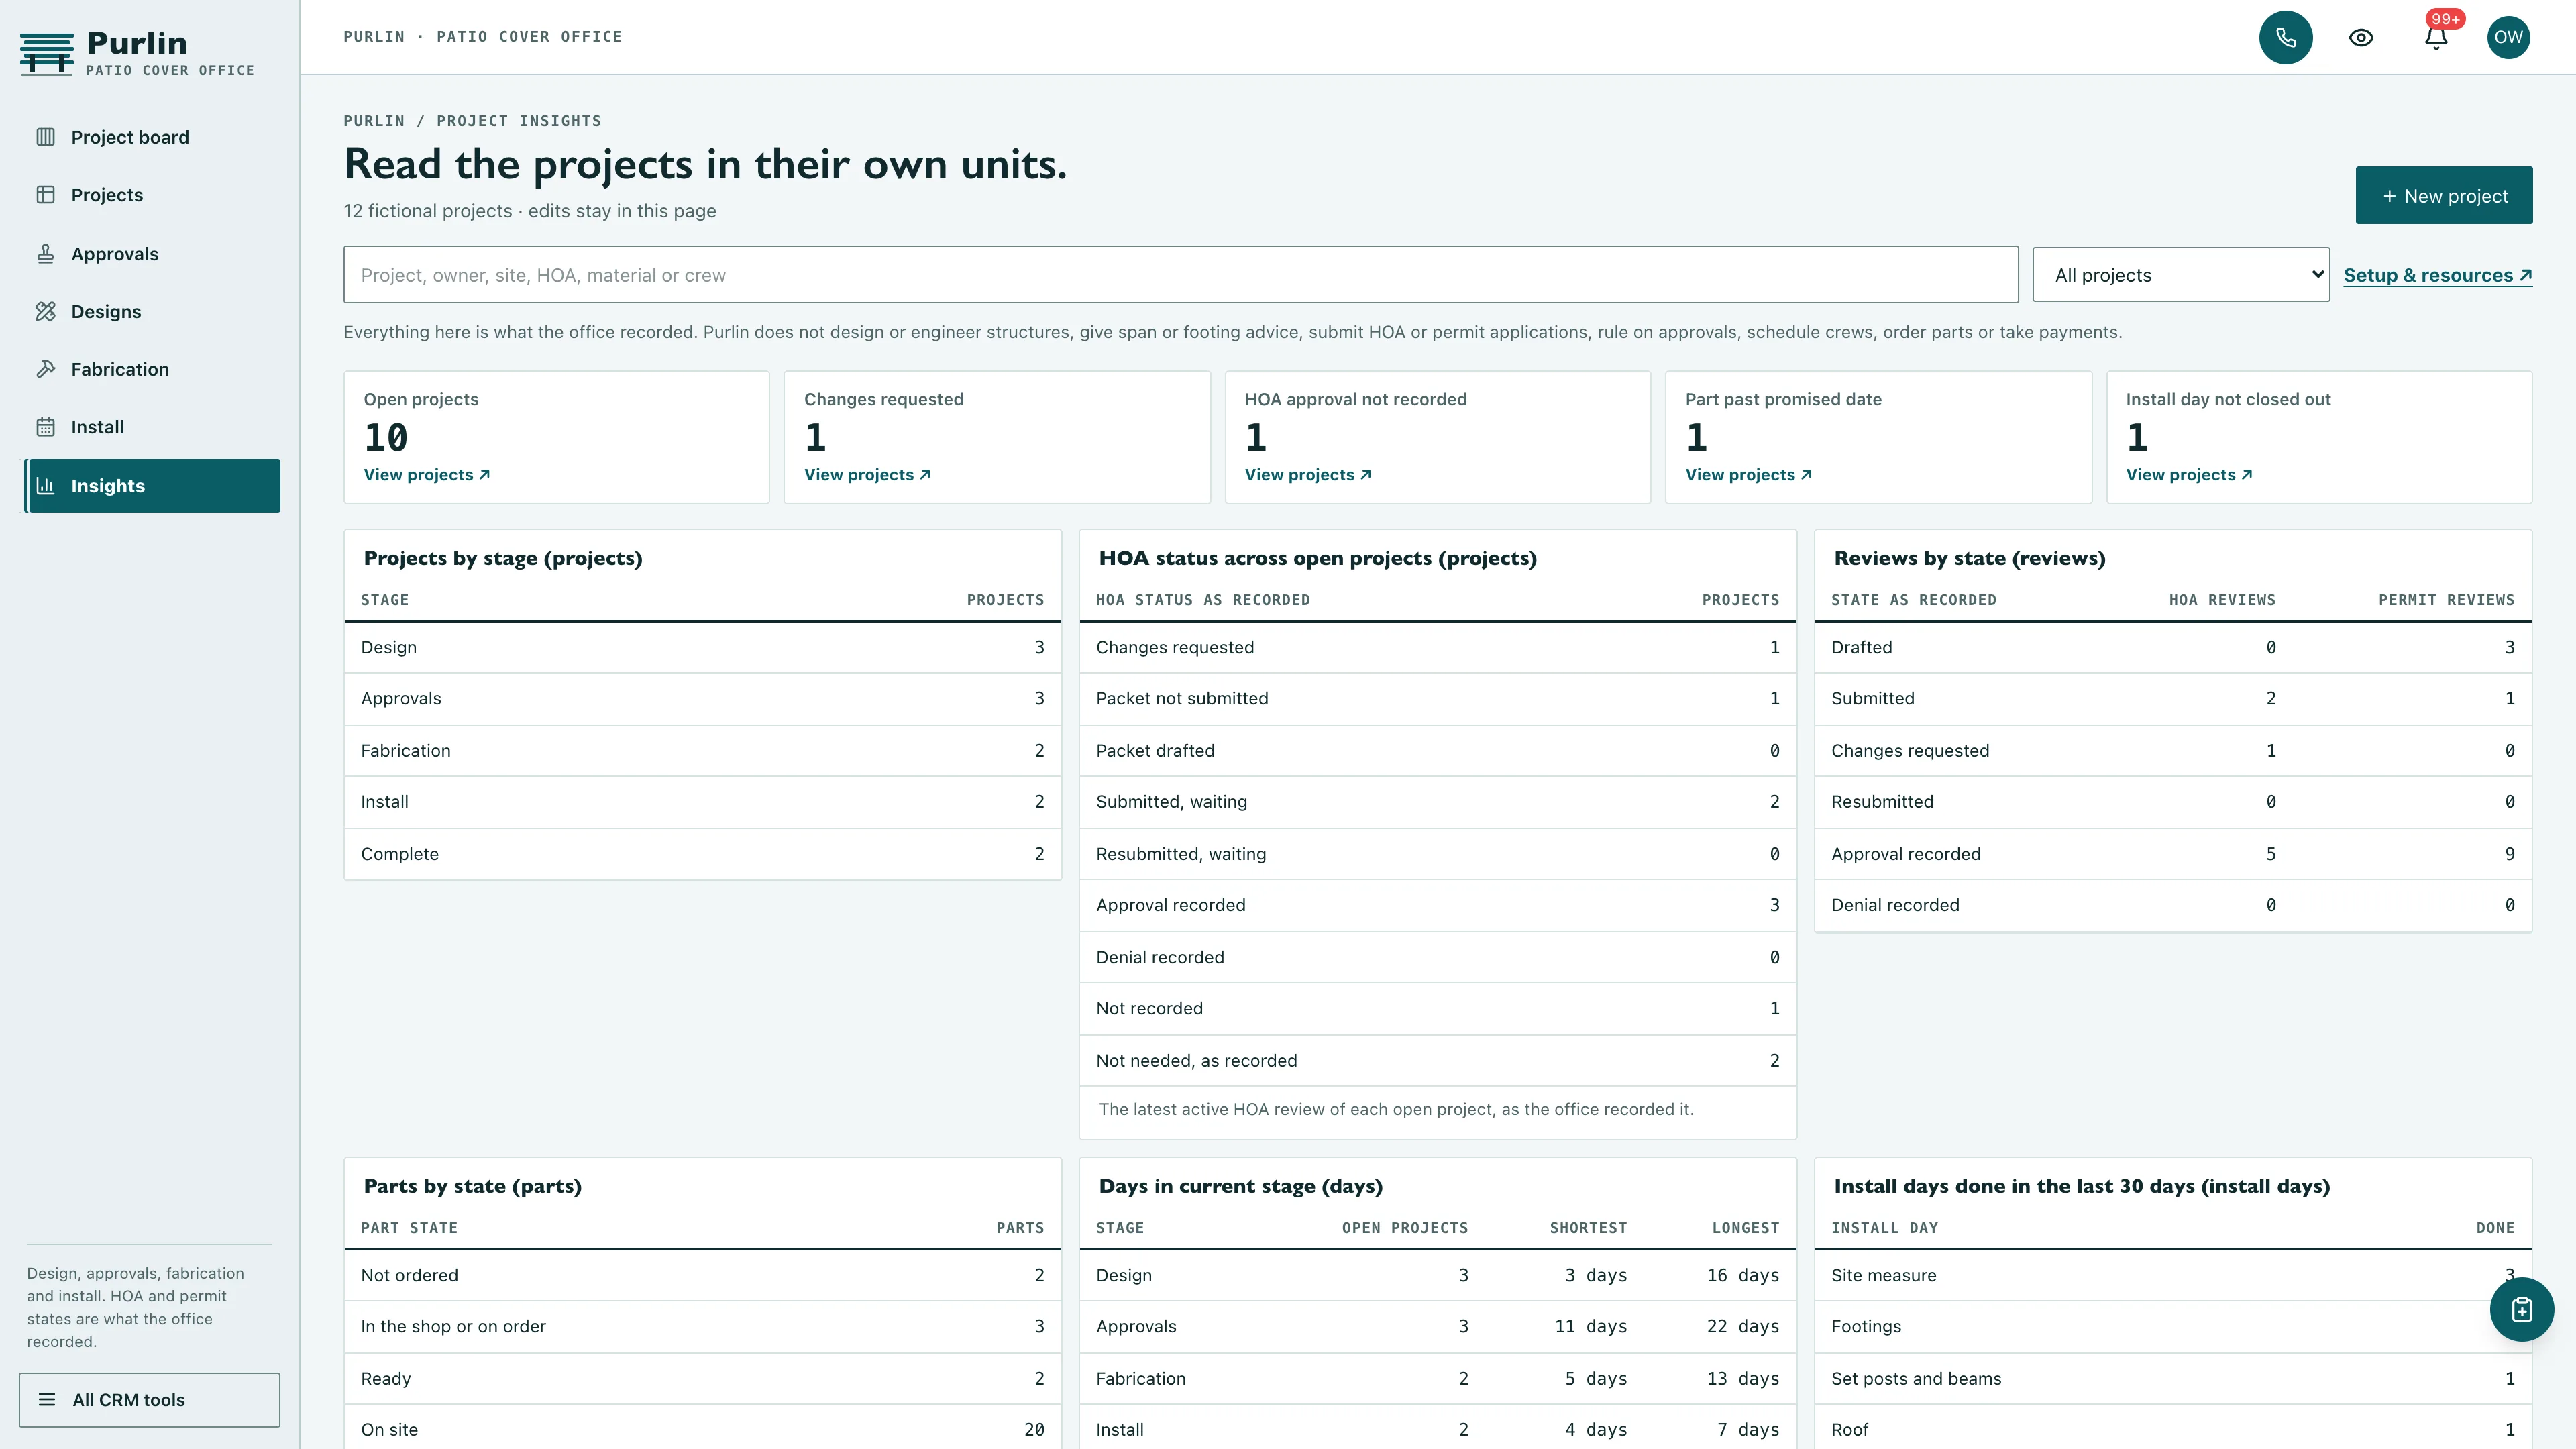The image size is (2576, 1449).
Task: View projects under Part past promised date
Action: (x=1749, y=475)
